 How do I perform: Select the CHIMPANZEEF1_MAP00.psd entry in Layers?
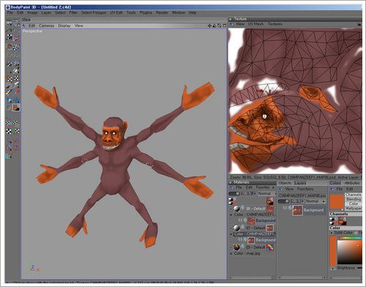(302, 196)
